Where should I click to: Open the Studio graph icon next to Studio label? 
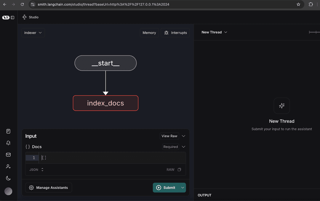tap(24, 17)
